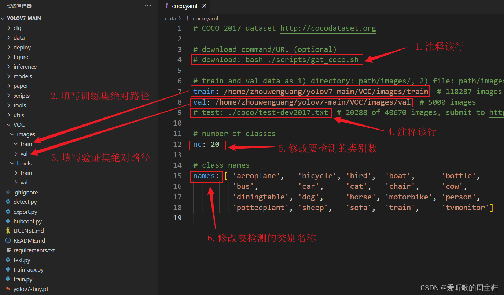Screen dimensions: 504x295
Task: Collapse the VOC folder
Action: 9,125
